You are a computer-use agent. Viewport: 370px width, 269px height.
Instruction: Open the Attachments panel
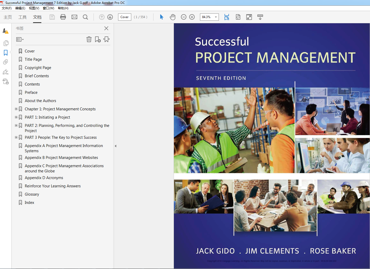pos(6,62)
